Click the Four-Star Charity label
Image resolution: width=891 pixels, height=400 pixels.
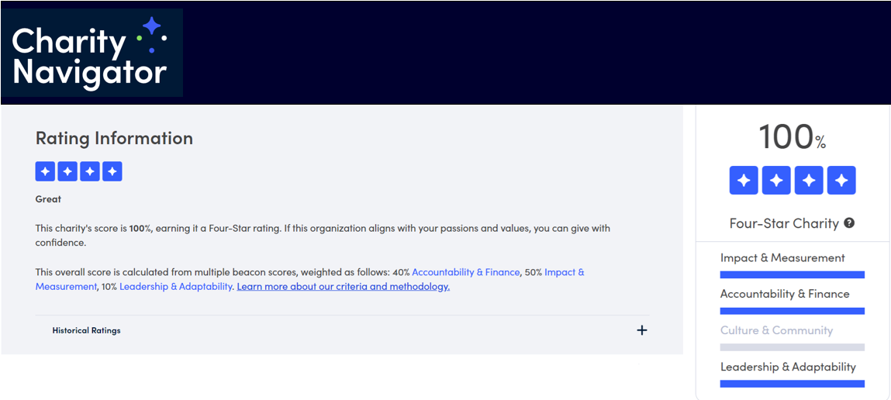pos(784,223)
